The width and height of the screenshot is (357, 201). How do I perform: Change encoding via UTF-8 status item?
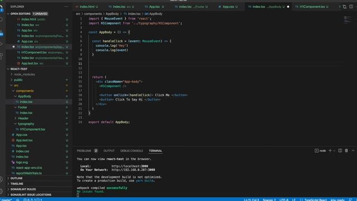point(284,200)
